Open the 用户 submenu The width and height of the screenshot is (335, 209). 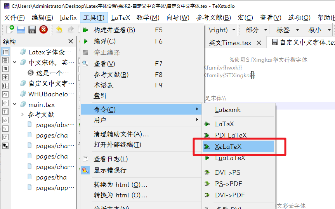141,120
